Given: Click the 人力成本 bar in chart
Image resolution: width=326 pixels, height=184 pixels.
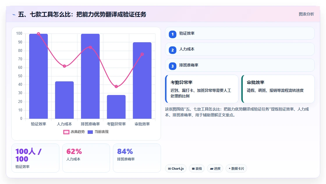Looking at the screenshot, I should pos(64,100).
